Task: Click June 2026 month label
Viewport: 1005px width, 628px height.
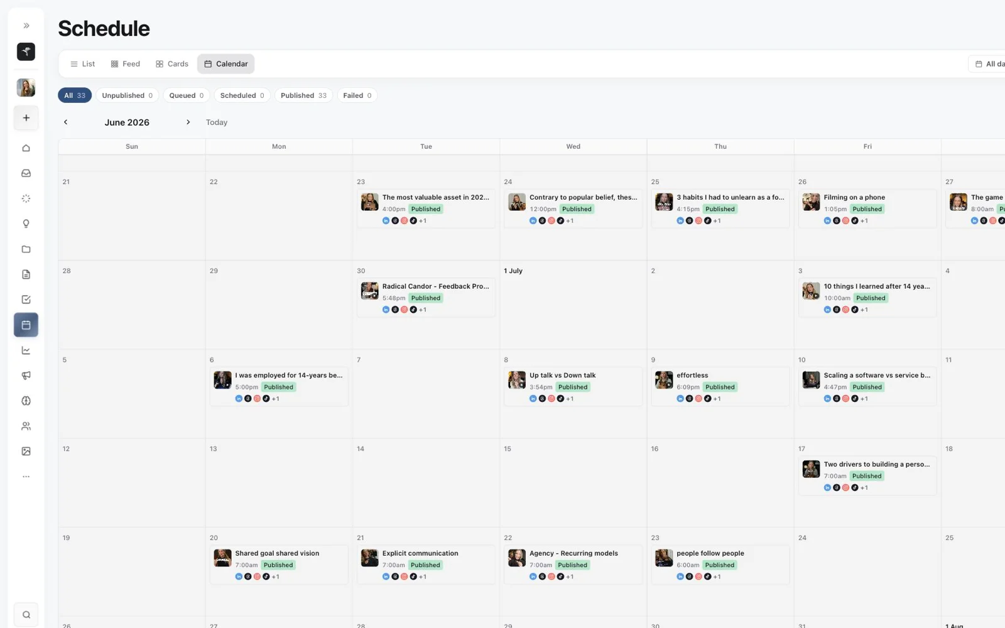Action: 127,122
